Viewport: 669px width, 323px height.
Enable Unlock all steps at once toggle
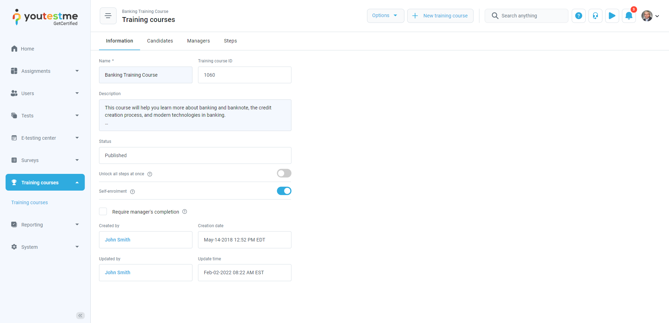(x=284, y=174)
